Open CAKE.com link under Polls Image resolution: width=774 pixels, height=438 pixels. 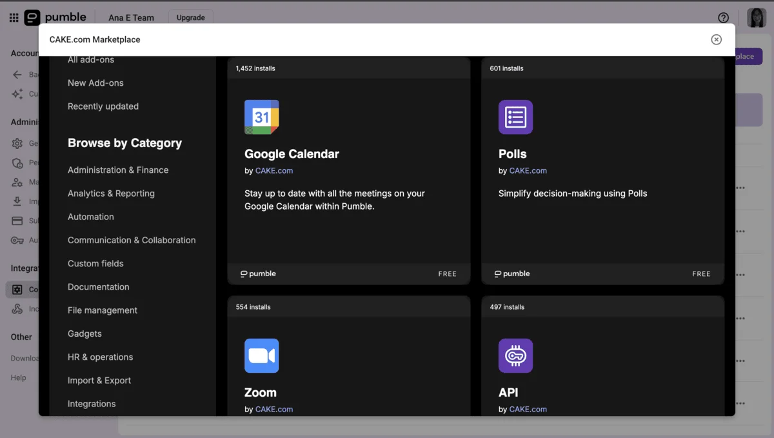528,171
